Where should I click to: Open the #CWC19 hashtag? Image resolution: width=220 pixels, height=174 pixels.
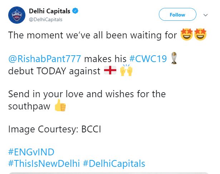pos(148,59)
